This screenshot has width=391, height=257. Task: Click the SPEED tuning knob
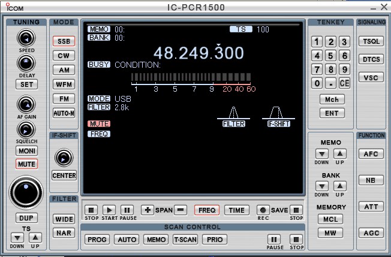pos(26,38)
